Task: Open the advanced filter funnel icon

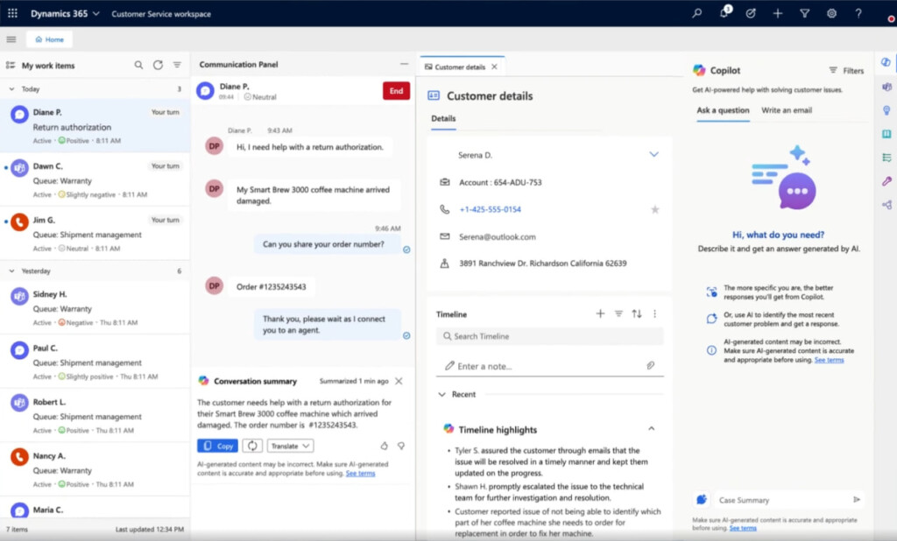Action: tap(804, 13)
